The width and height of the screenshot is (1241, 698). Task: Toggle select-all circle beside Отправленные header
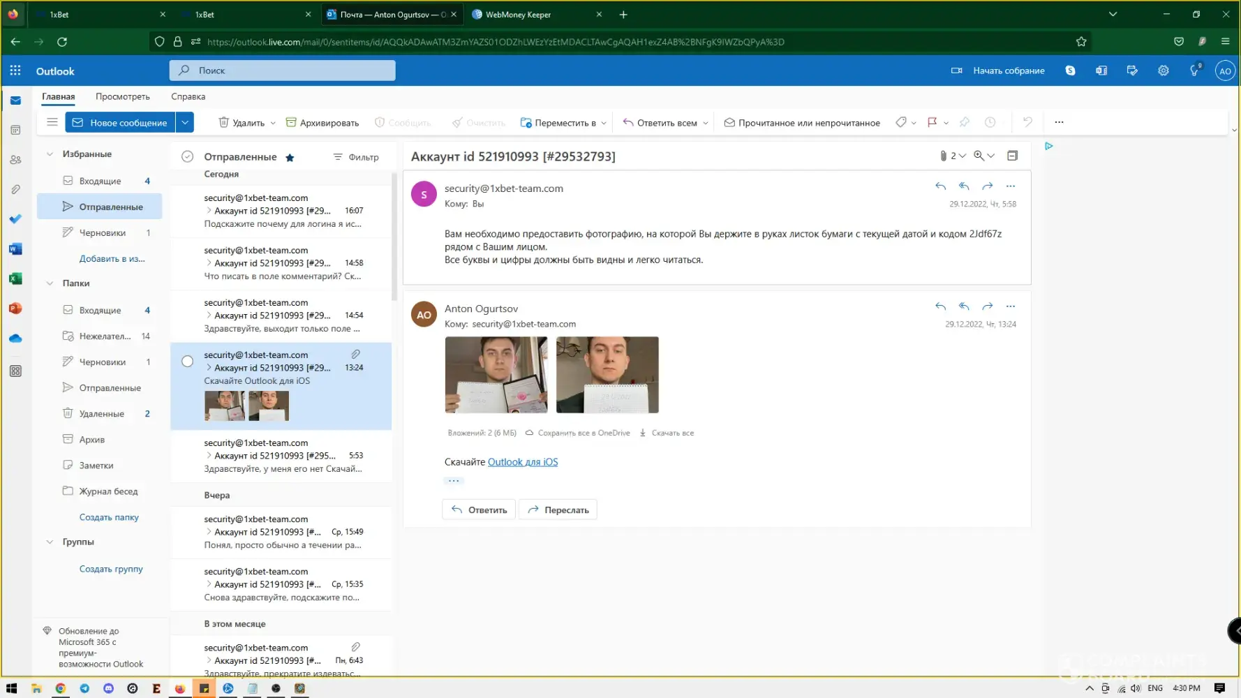(x=187, y=157)
